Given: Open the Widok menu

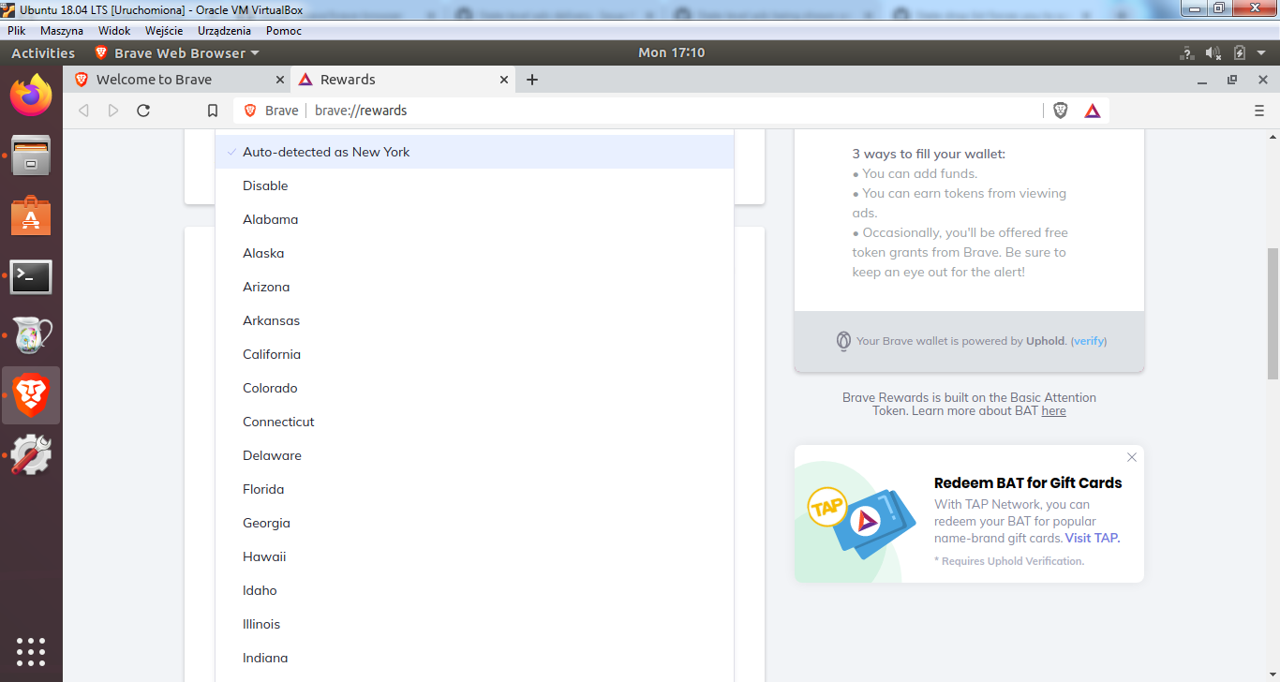Looking at the screenshot, I should click(x=114, y=31).
